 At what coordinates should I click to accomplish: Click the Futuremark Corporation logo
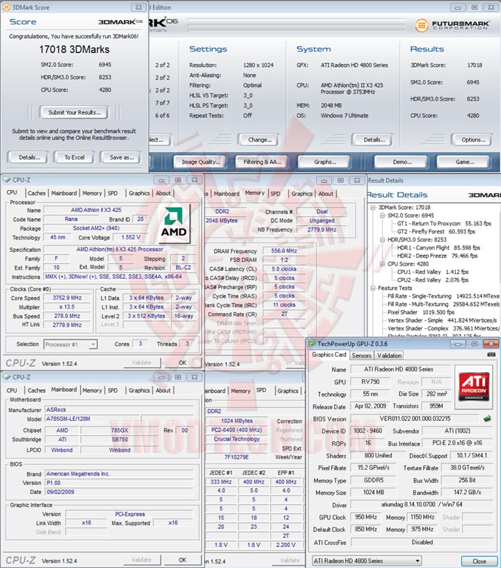[x=452, y=25]
